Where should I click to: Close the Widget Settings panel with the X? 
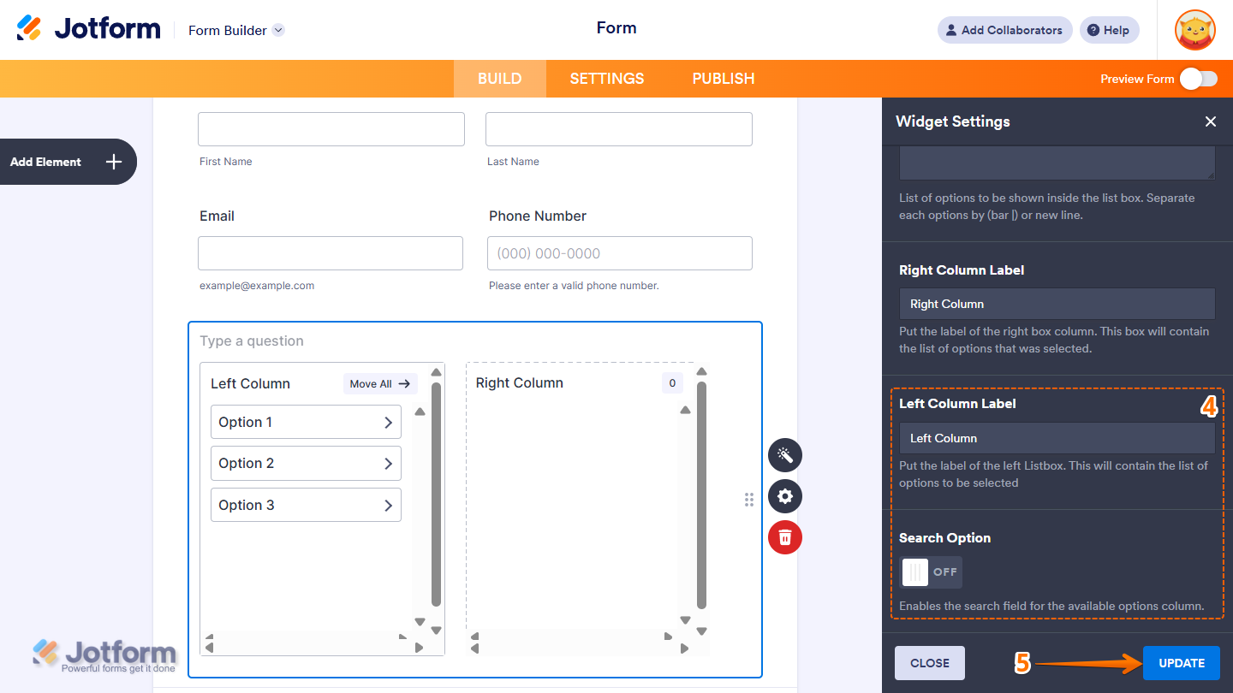pos(1210,121)
